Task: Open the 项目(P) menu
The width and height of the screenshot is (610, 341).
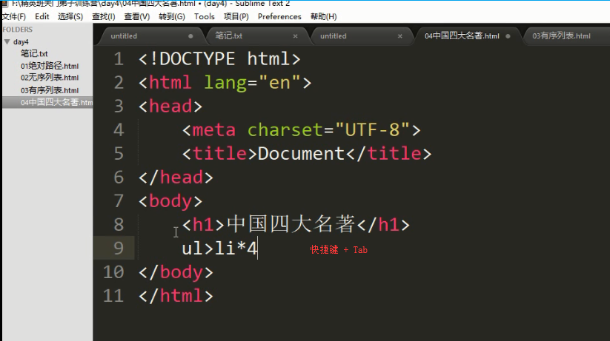Action: click(236, 16)
